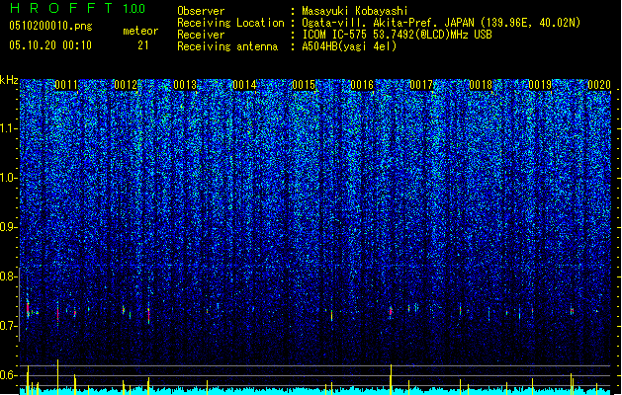This screenshot has height=395, width=622.
Task: Click the "meteor" label
Action: pyautogui.click(x=140, y=31)
